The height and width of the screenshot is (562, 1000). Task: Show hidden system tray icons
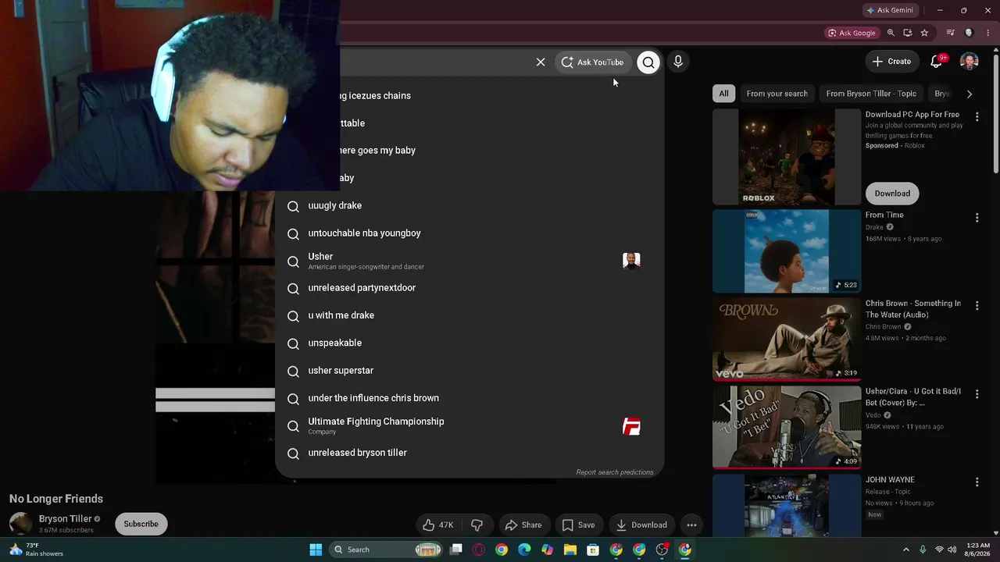(x=906, y=550)
